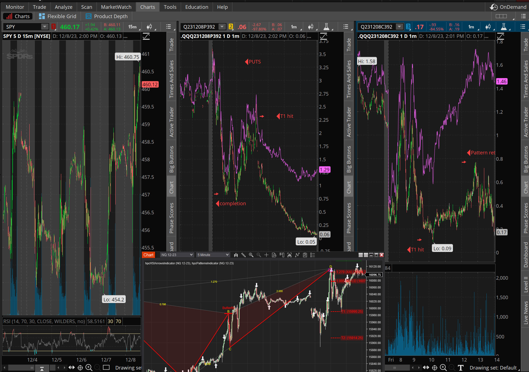Open OnDemand replay icon
Image resolution: width=529 pixels, height=372 pixels.
tap(494, 7)
